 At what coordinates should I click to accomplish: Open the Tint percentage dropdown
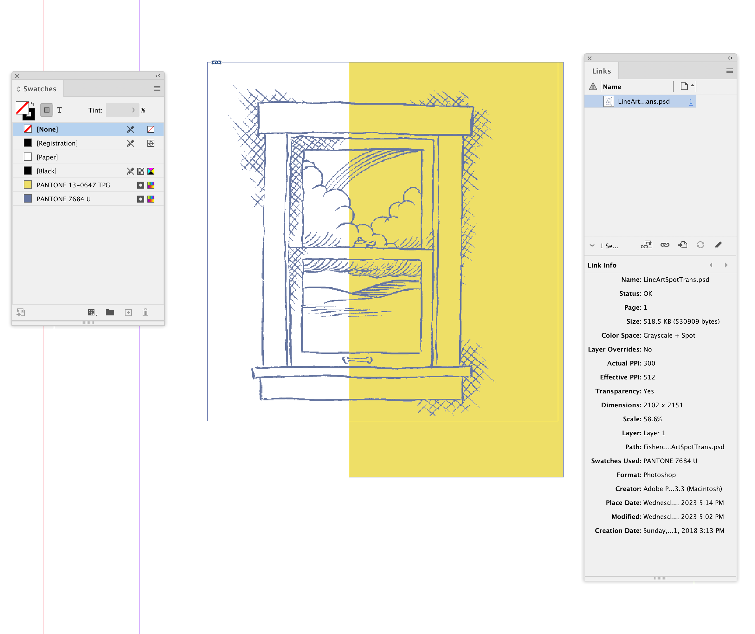(x=133, y=110)
